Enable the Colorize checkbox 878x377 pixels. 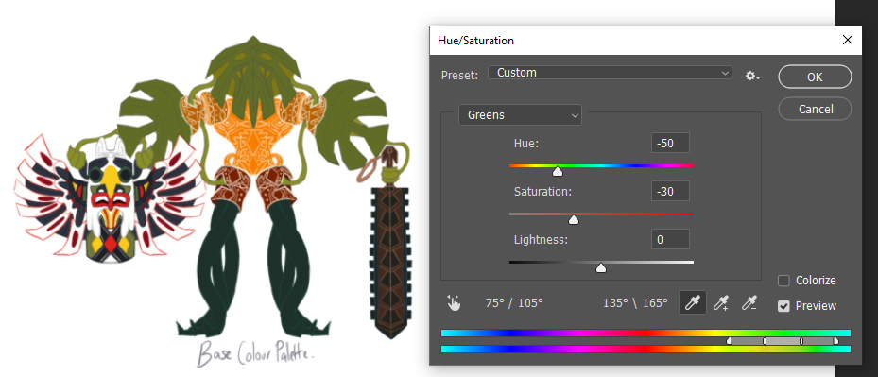pyautogui.click(x=783, y=280)
